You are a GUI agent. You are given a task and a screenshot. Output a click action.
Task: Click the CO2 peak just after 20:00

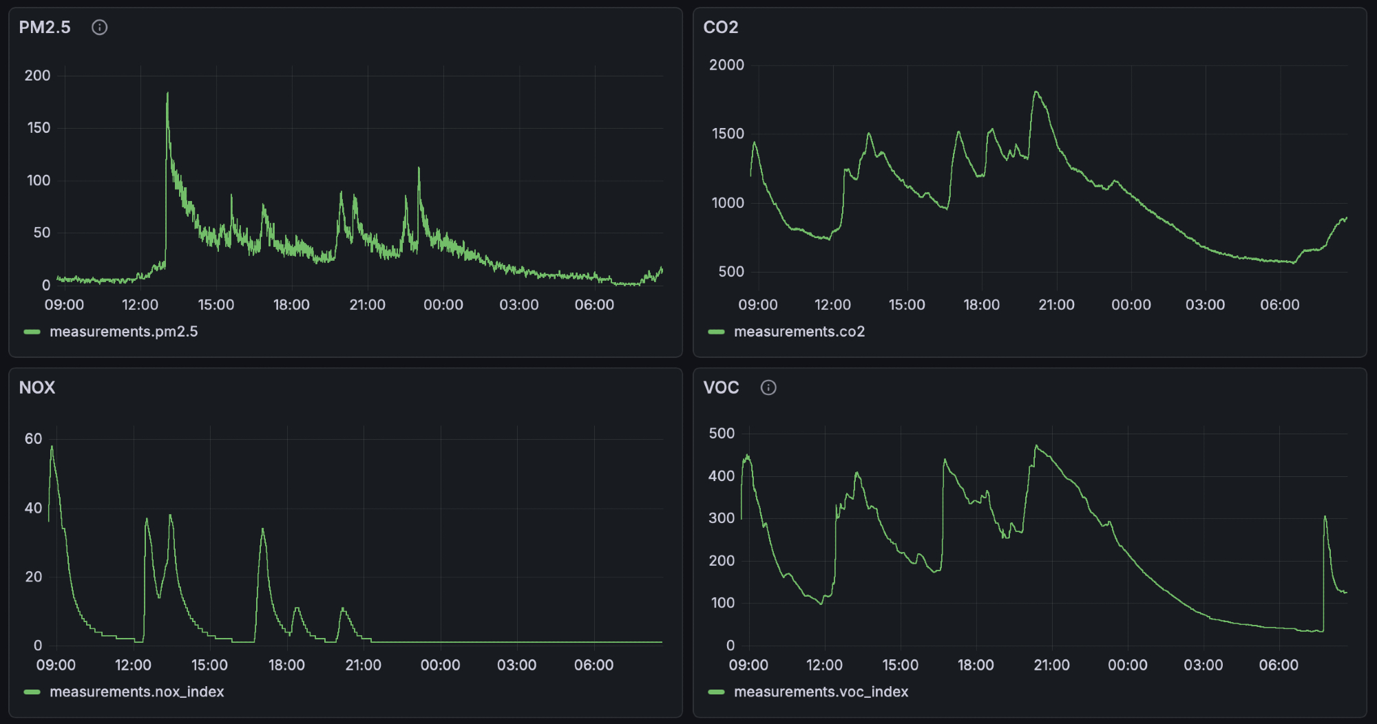click(1036, 92)
